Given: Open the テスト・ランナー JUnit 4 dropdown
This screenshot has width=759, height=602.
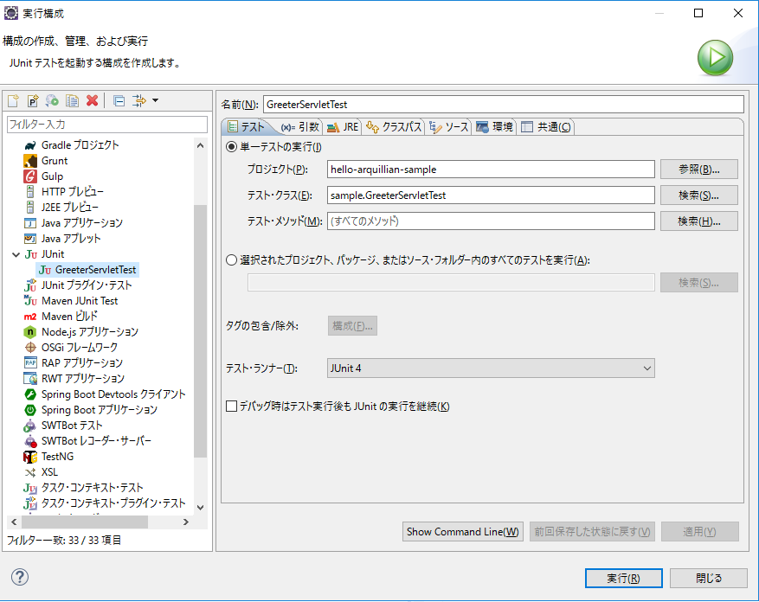Looking at the screenshot, I should [491, 368].
